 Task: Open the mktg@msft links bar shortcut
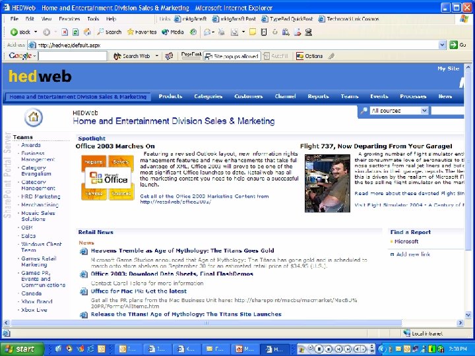pos(190,18)
